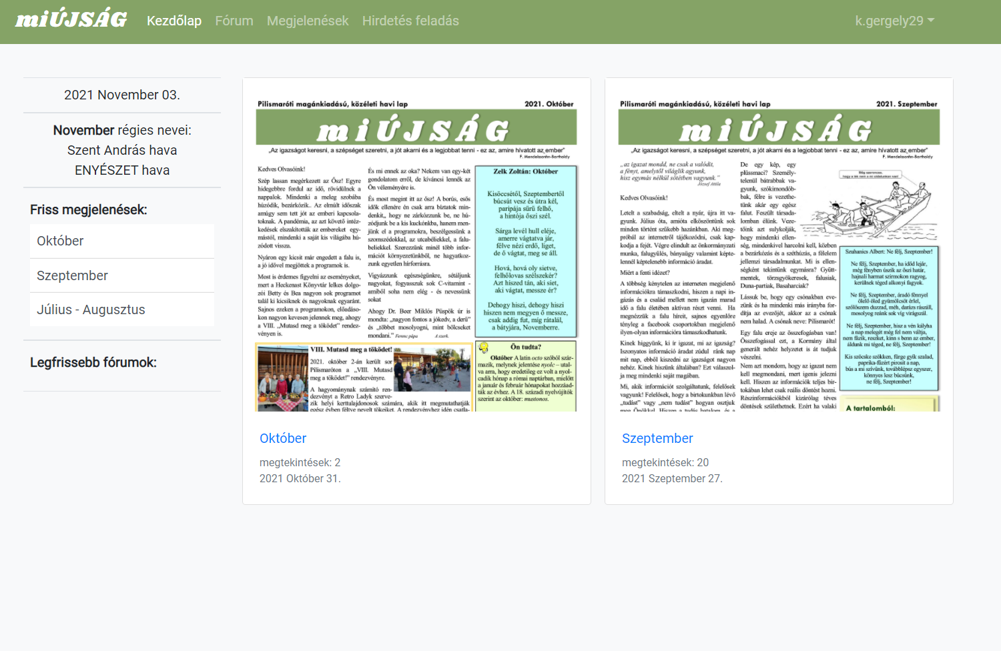The image size is (1001, 651).
Task: Click the date text 2021 November 03.
Action: 122,95
